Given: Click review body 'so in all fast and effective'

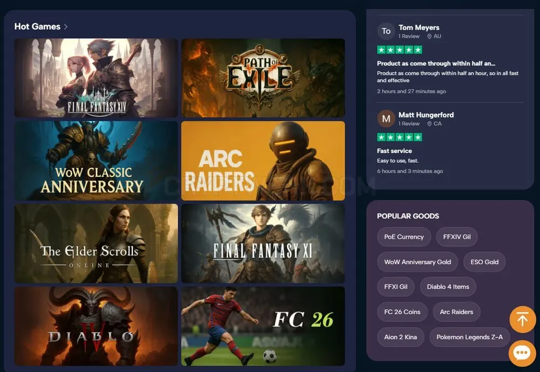Looking at the screenshot, I should (x=448, y=77).
